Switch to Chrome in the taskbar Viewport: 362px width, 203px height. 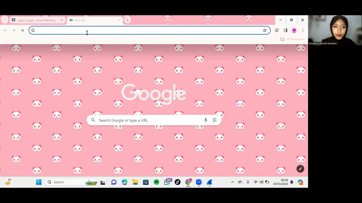pos(188,182)
